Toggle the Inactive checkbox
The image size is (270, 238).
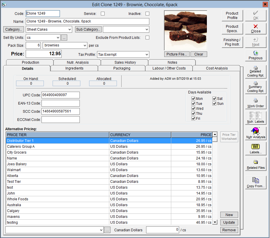click(x=147, y=14)
